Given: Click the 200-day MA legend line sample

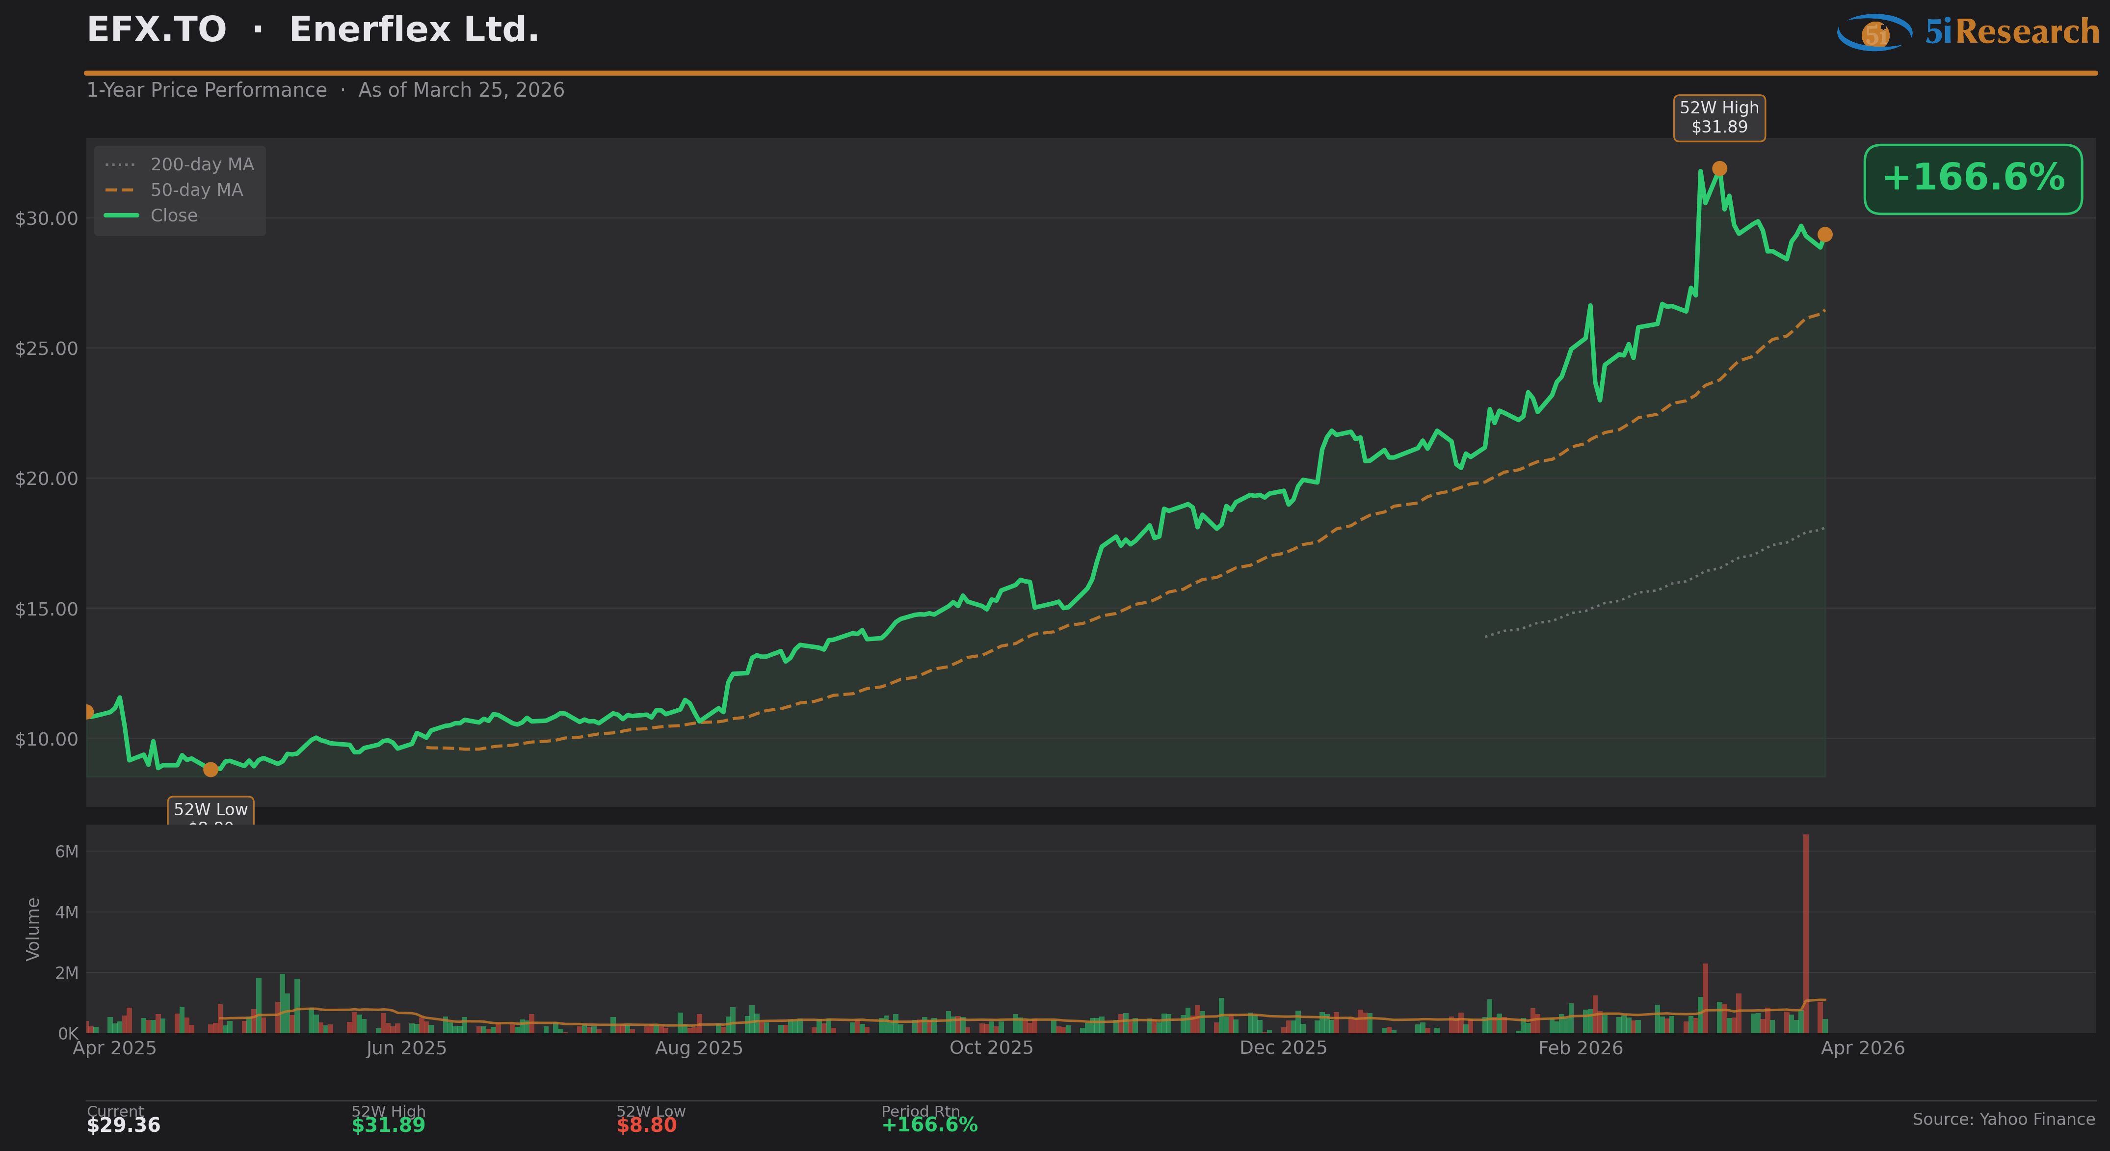Looking at the screenshot, I should (x=120, y=164).
